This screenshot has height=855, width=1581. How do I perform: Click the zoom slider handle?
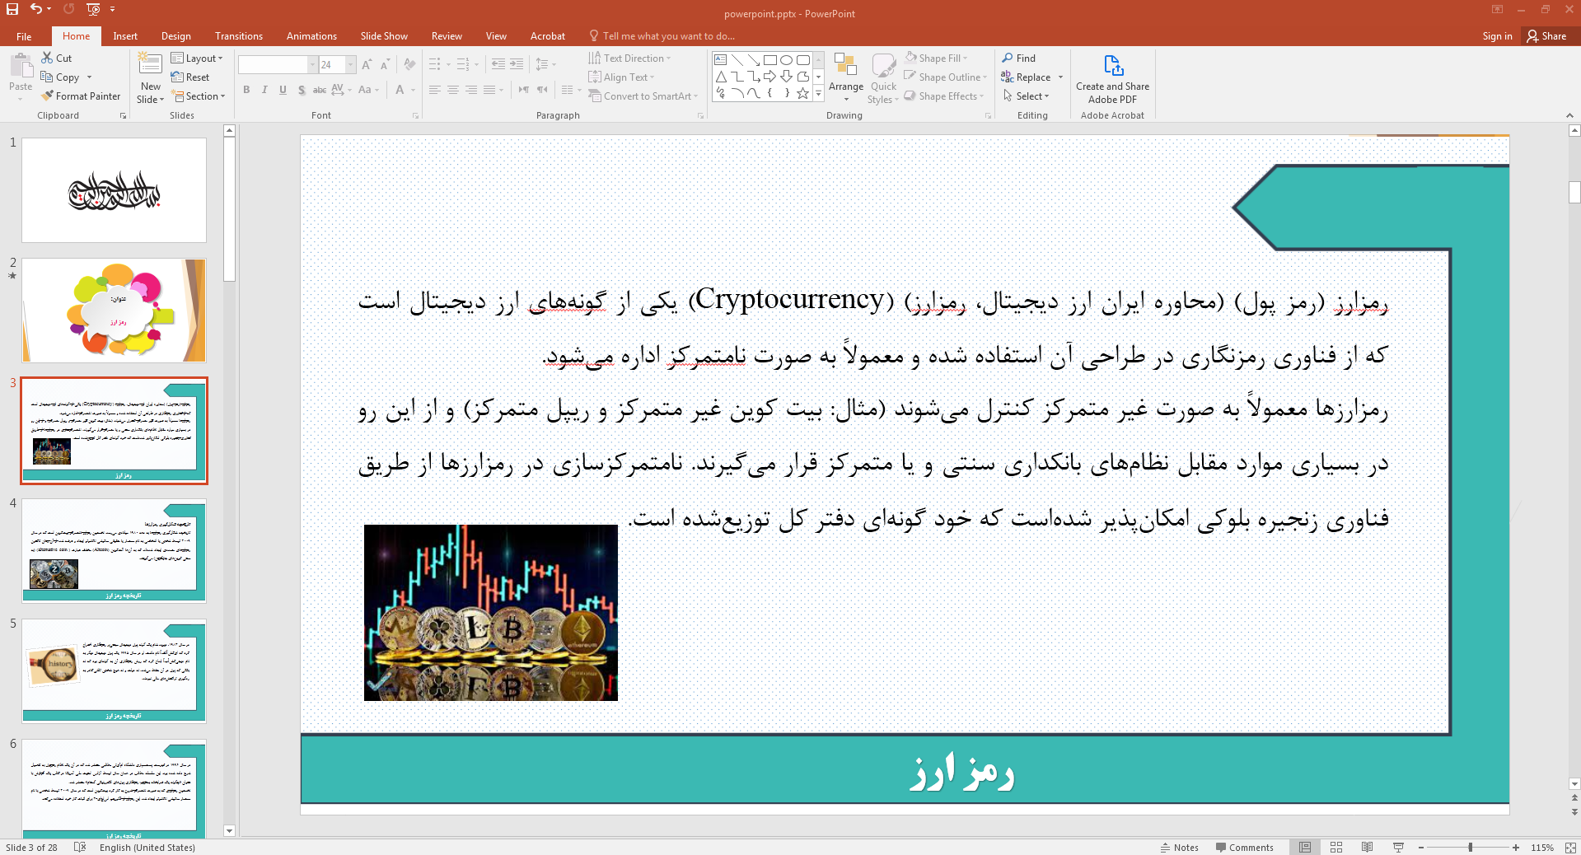coord(1471,847)
